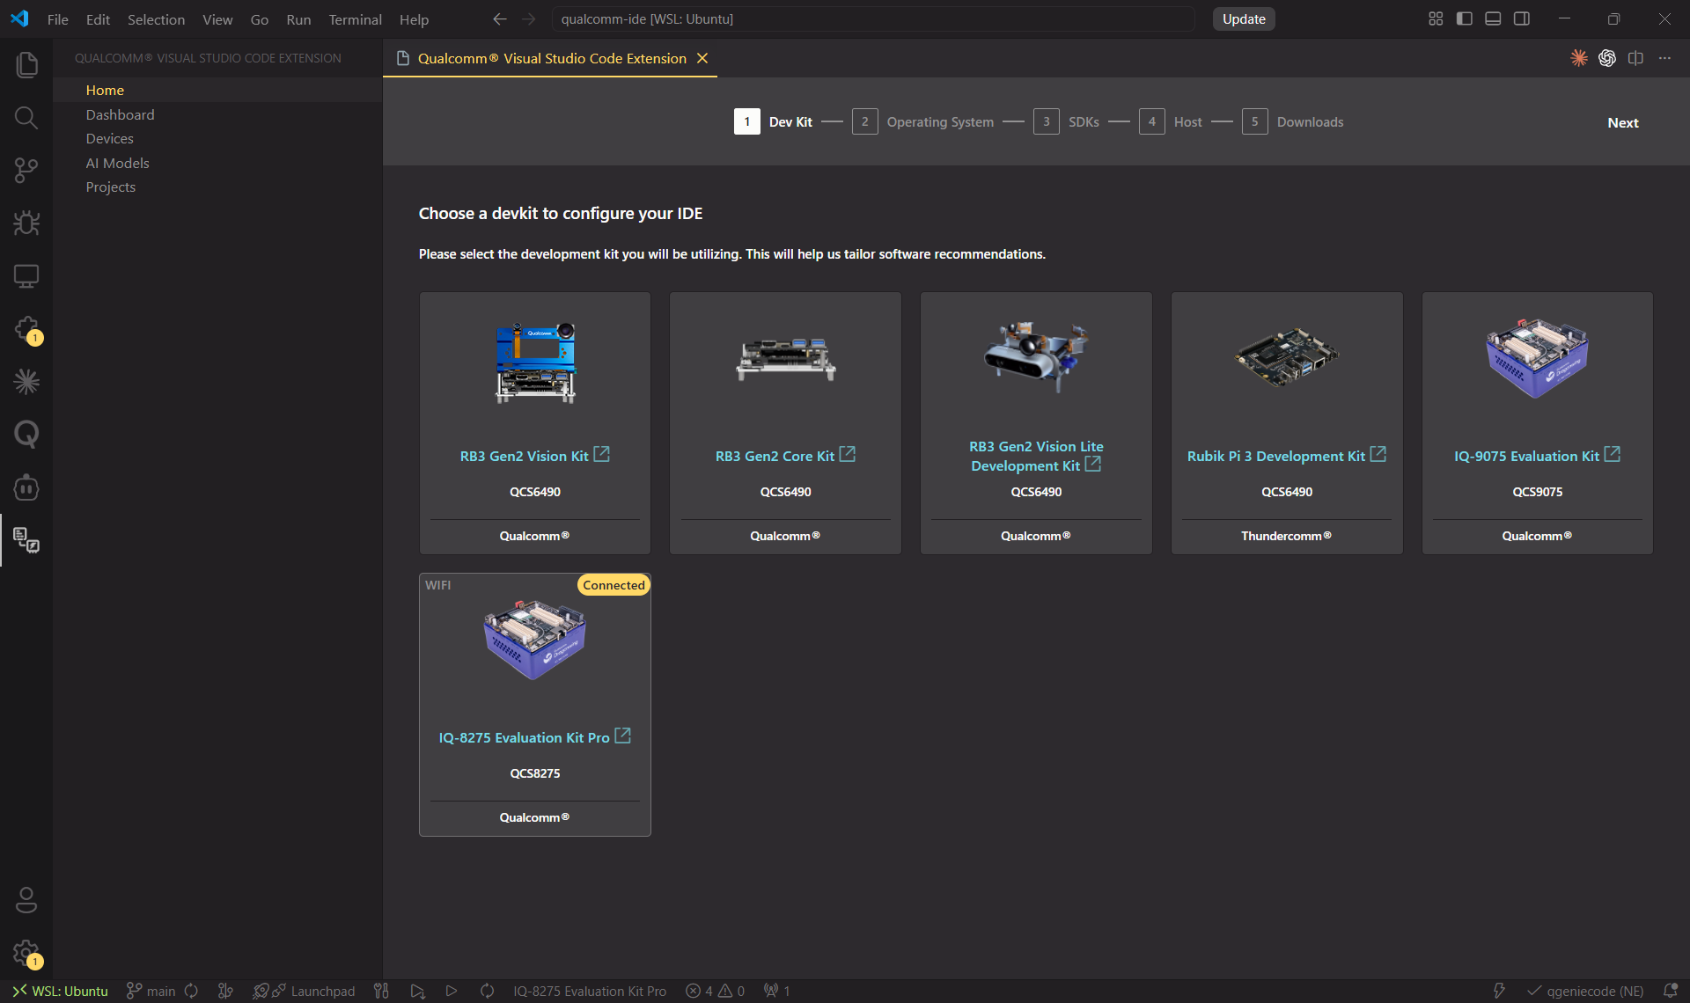1690x1003 pixels.
Task: Go forward with the title bar arrow
Action: [528, 18]
